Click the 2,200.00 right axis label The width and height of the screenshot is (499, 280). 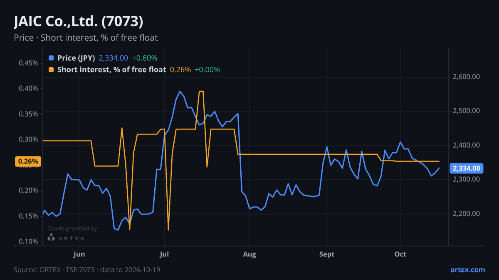click(467, 214)
